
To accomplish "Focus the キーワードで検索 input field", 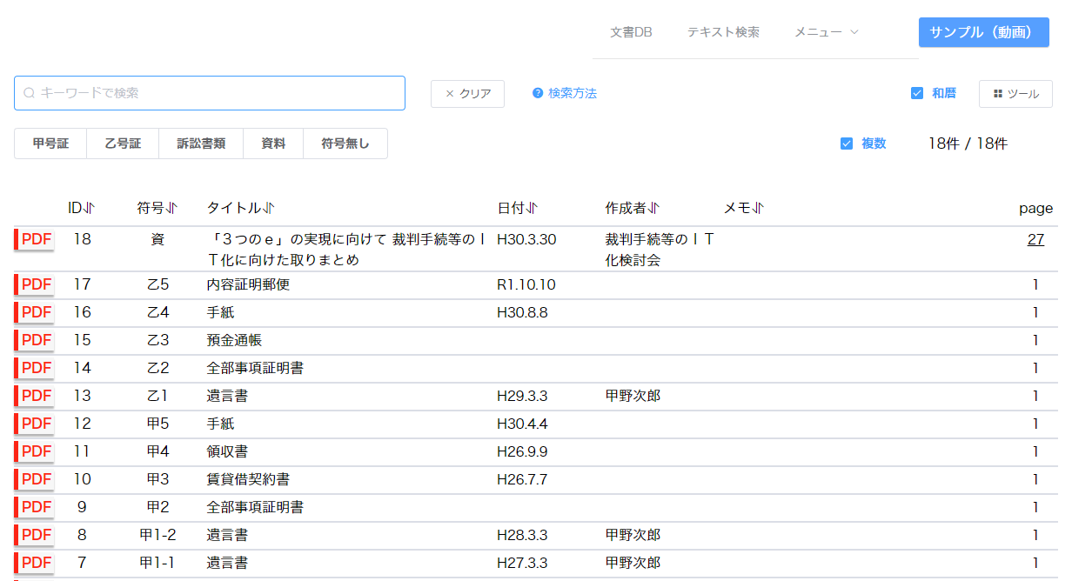I will coord(210,93).
